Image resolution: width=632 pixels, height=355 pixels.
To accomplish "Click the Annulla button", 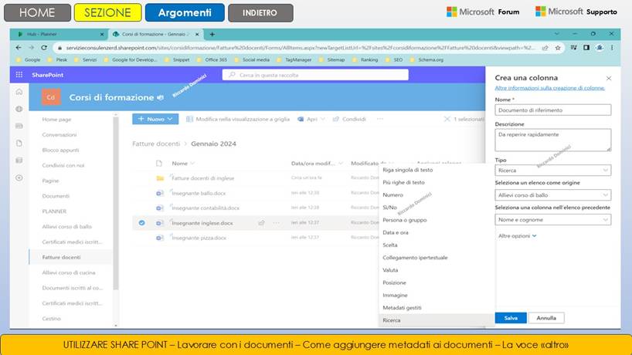I will pyautogui.click(x=546, y=318).
